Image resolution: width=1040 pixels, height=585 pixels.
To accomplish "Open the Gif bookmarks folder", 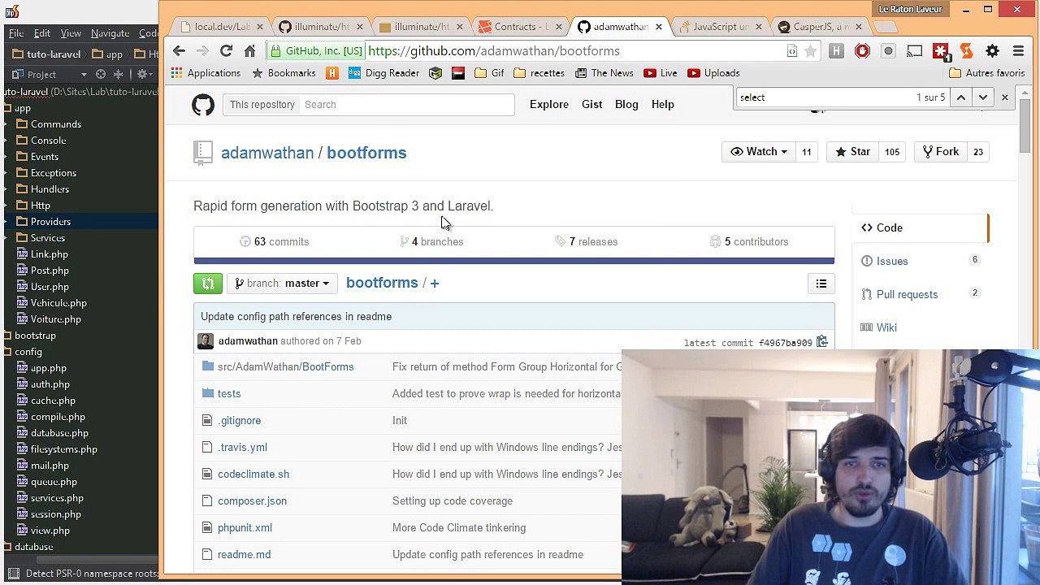I will [489, 73].
